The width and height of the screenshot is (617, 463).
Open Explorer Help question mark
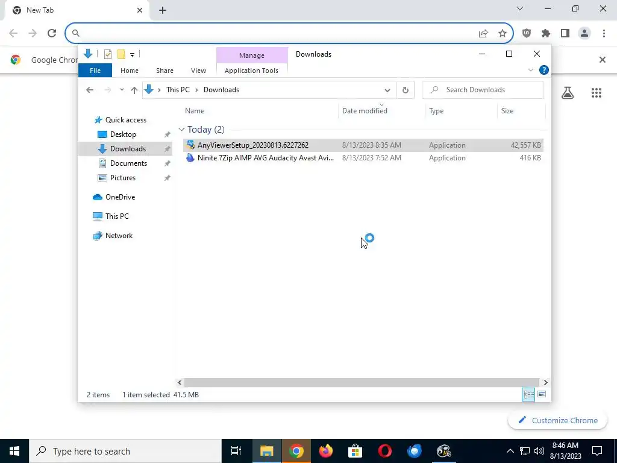[x=544, y=70]
